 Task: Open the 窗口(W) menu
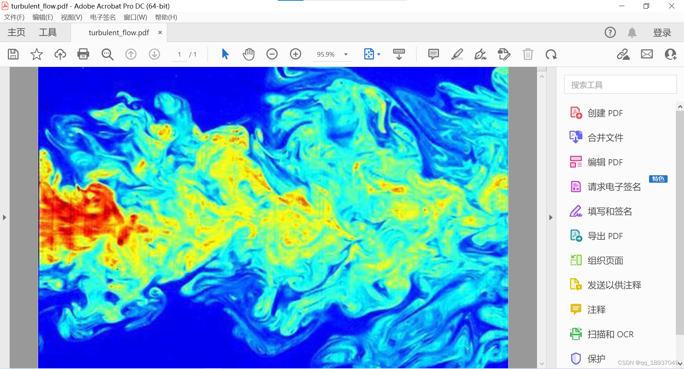135,17
